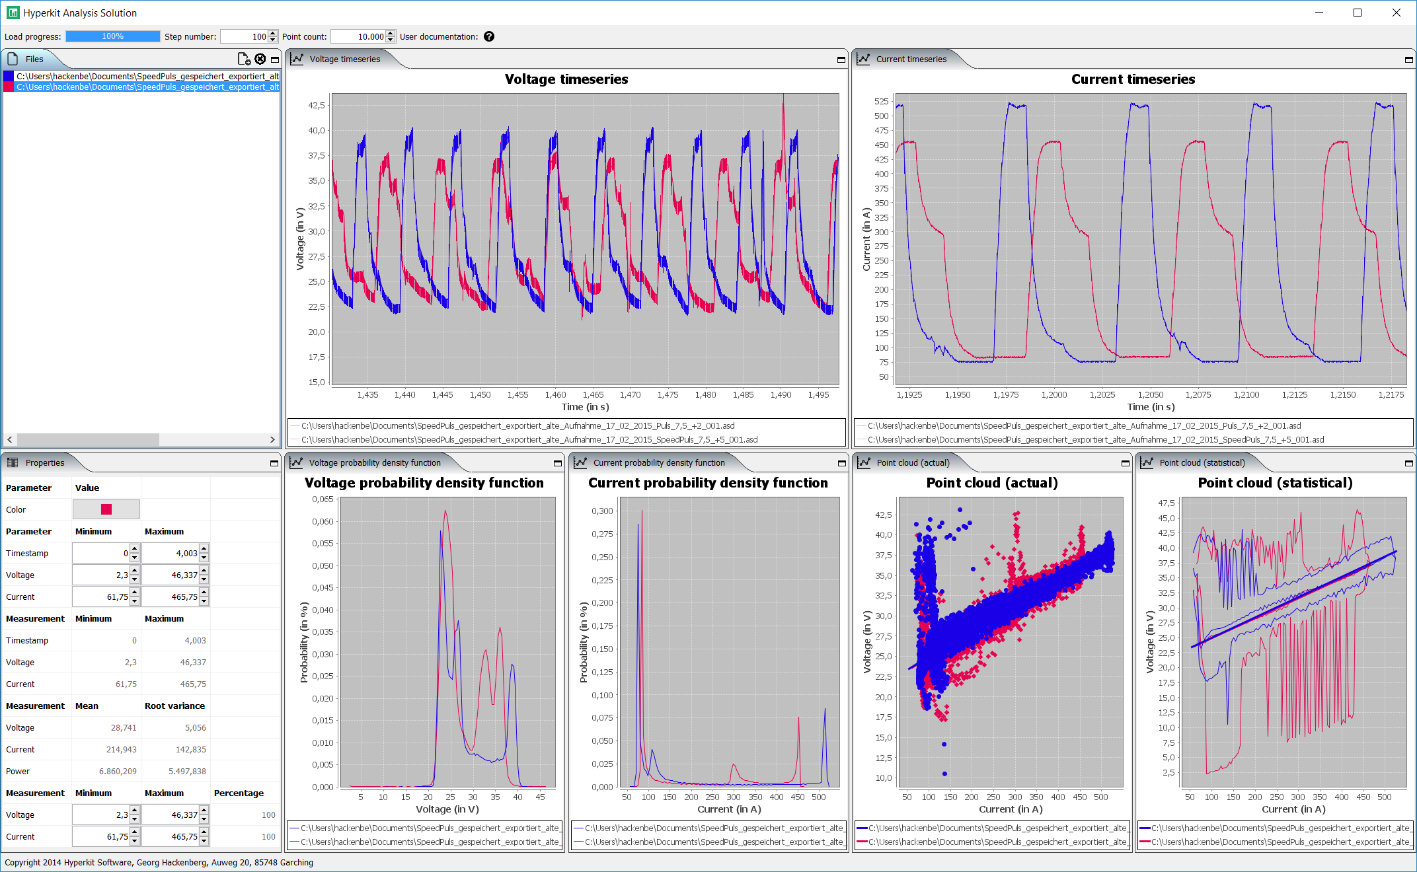Increase the Voltage parameter maximum value
Viewport: 1417px width, 872px height.
[204, 571]
